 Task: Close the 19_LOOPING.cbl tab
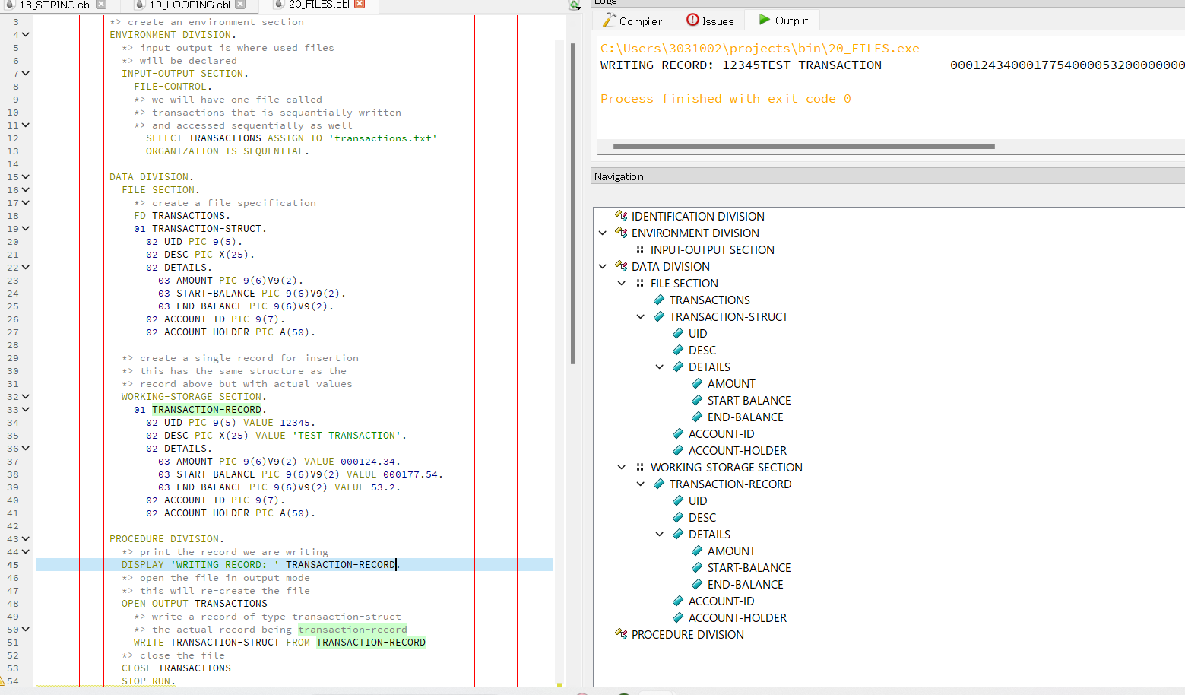click(240, 4)
